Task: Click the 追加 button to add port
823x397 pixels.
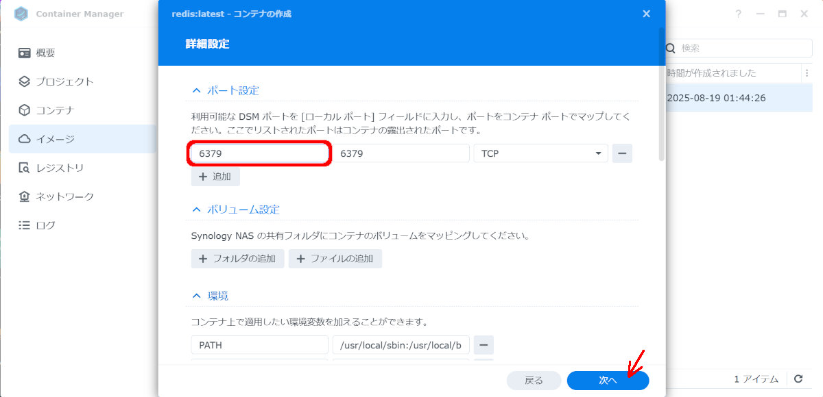Action: click(x=215, y=177)
